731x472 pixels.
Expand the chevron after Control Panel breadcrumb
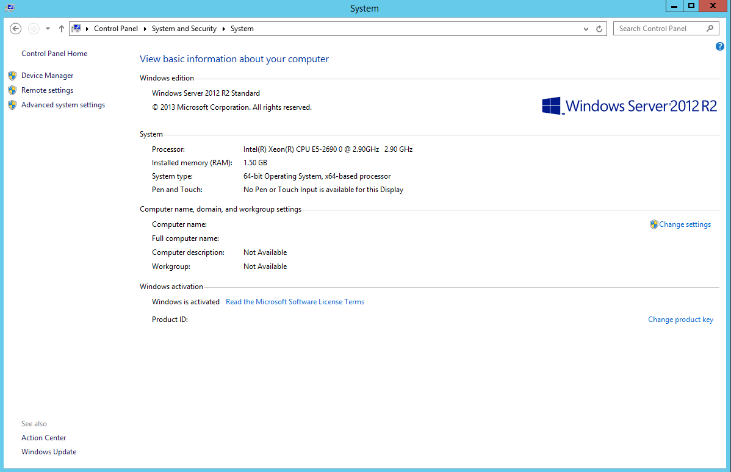point(145,29)
